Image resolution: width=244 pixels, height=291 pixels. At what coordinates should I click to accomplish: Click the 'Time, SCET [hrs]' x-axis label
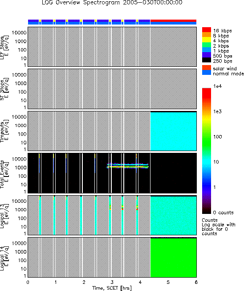pos(112,288)
